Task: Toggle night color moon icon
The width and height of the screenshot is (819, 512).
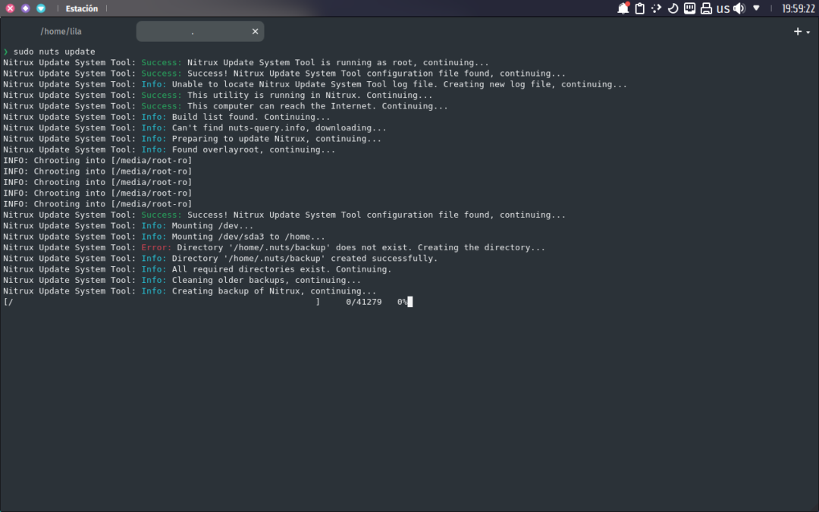Action: pos(673,8)
